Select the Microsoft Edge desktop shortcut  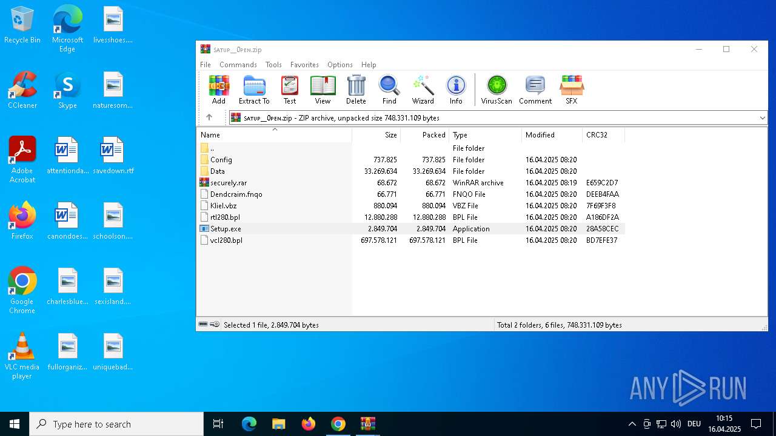coord(67,28)
